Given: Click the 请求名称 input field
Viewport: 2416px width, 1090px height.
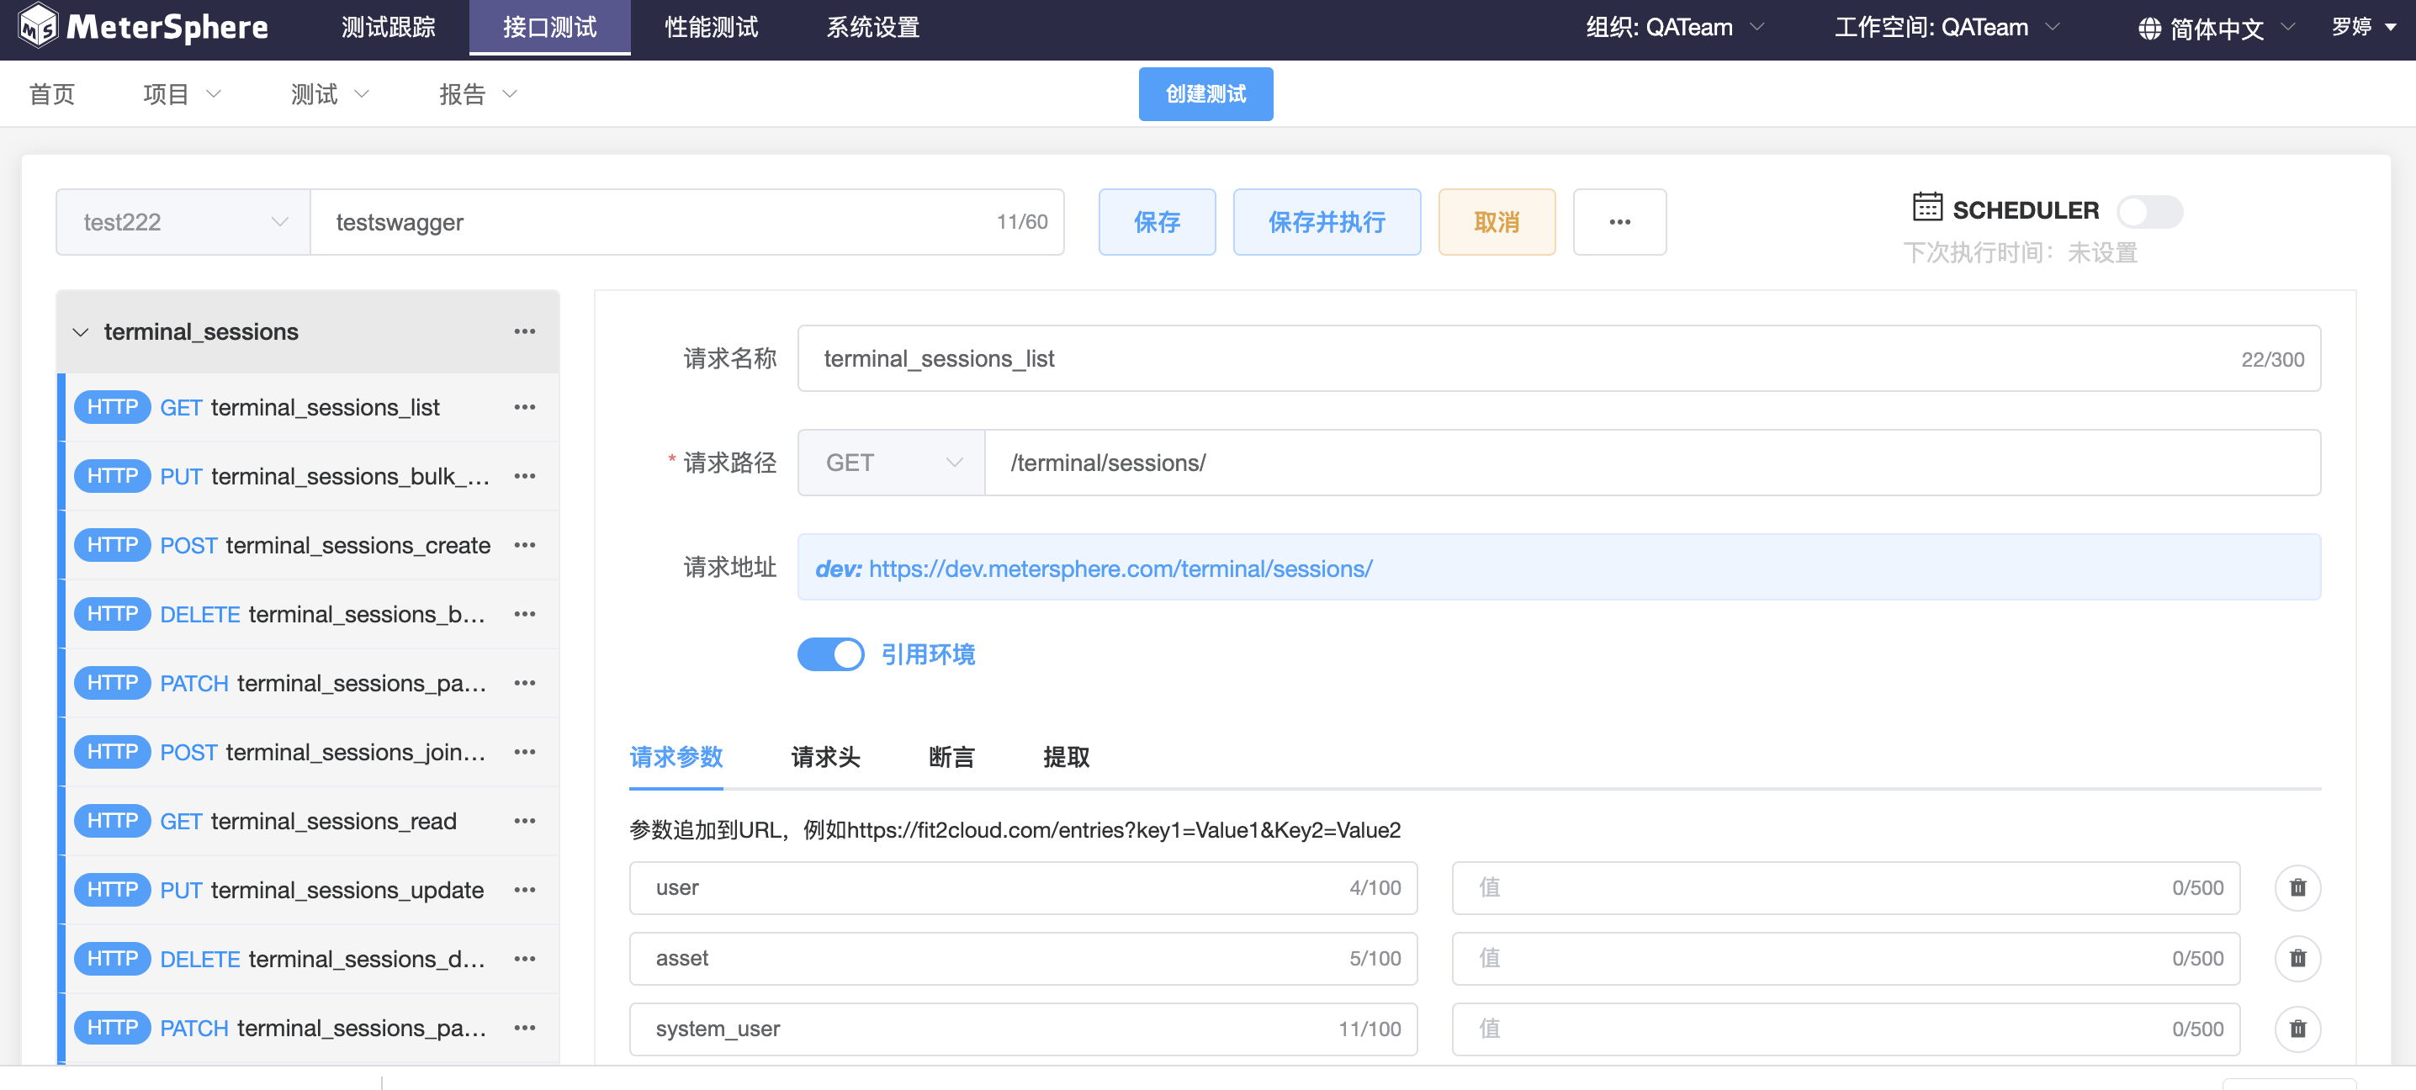Looking at the screenshot, I should pos(1519,358).
